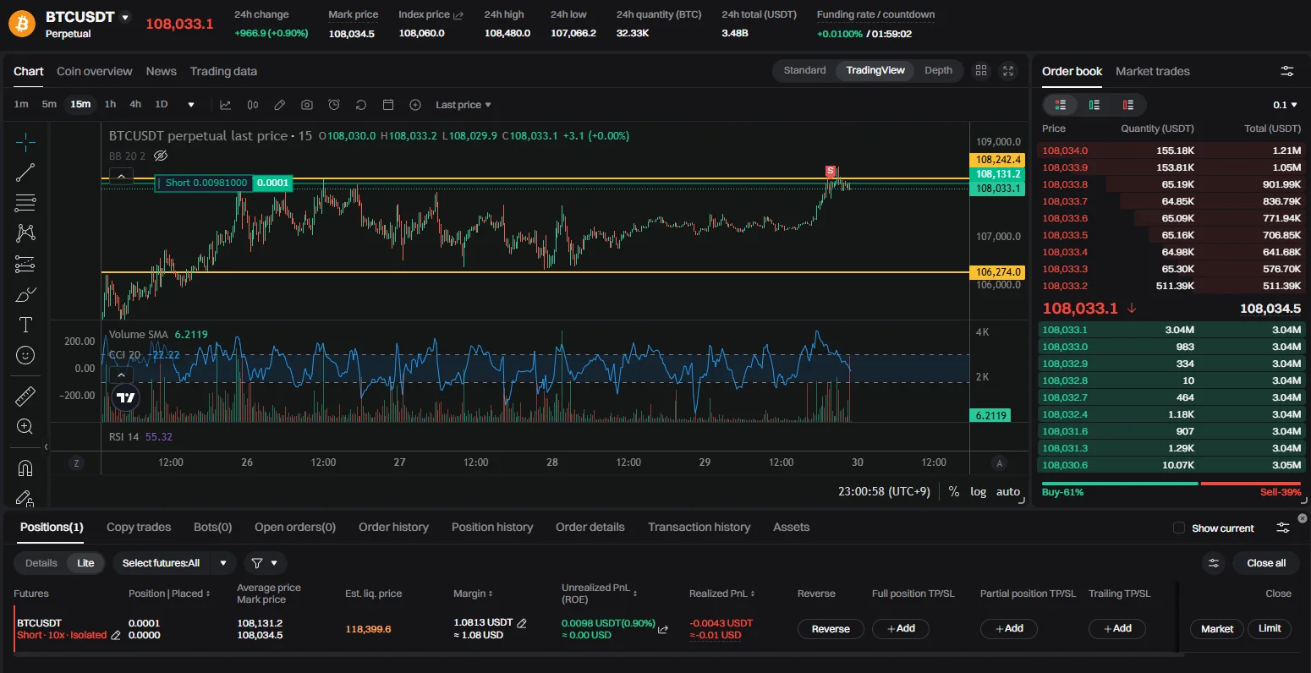Click the Buy-61% ratio bar
This screenshot has width=1311, height=673.
point(1118,484)
